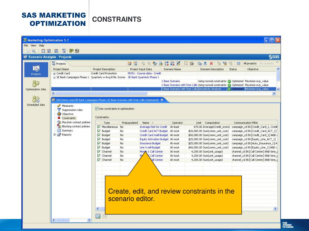
Task: Click the green Optimized status icon of 1 Base Scenario
Action: [229, 81]
